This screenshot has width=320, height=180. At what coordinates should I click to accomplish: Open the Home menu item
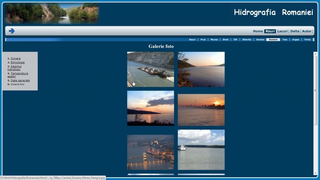coord(258,31)
